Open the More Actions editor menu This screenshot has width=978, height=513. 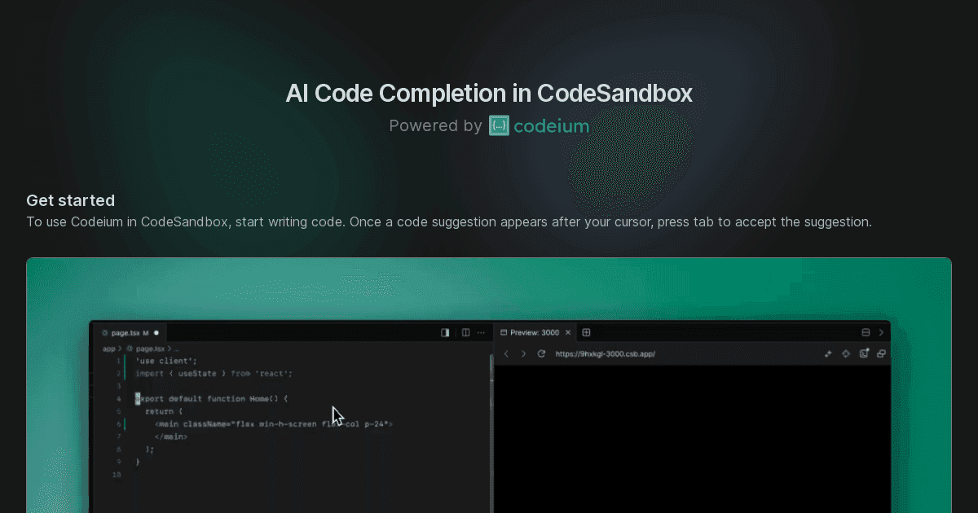(481, 332)
